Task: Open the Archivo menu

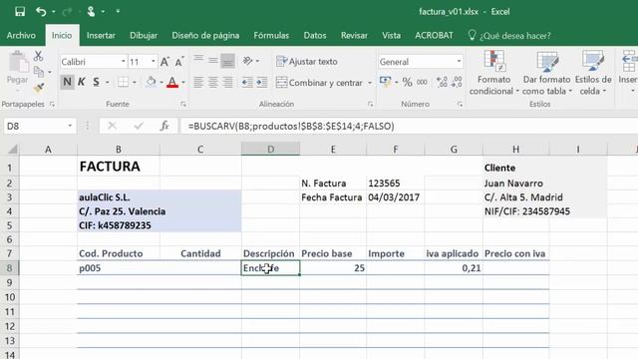Action: pyautogui.click(x=21, y=36)
